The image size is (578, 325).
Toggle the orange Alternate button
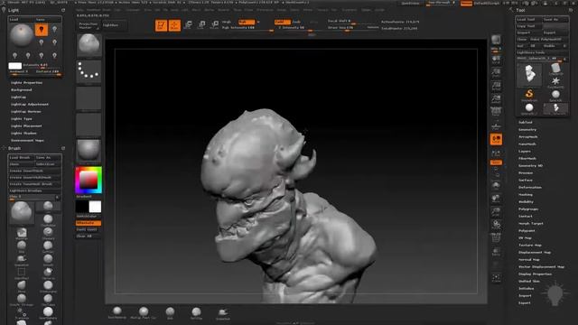[x=89, y=223]
